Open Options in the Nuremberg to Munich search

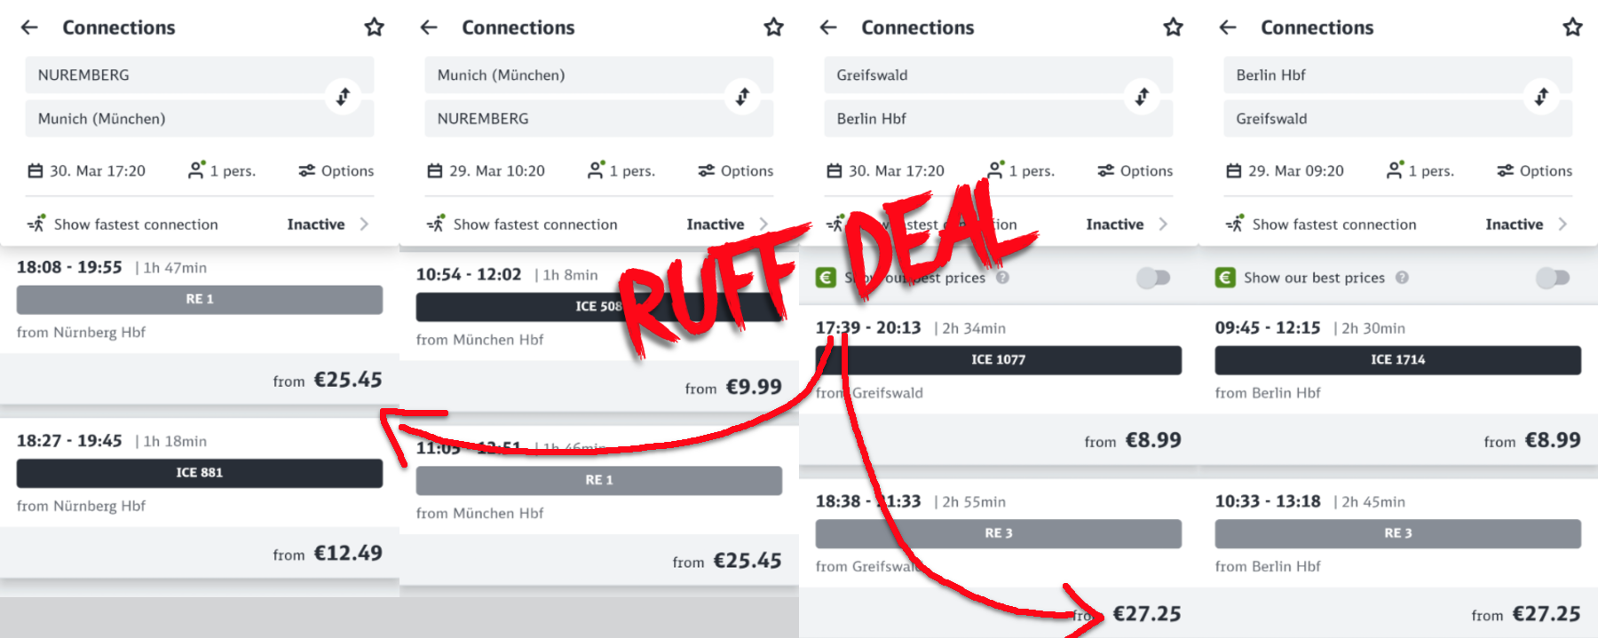(336, 170)
